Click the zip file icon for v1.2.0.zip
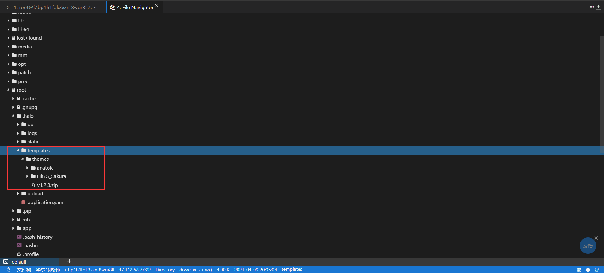The image size is (604, 273). [33, 185]
